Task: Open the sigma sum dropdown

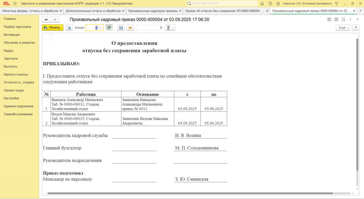Action: click(x=170, y=28)
